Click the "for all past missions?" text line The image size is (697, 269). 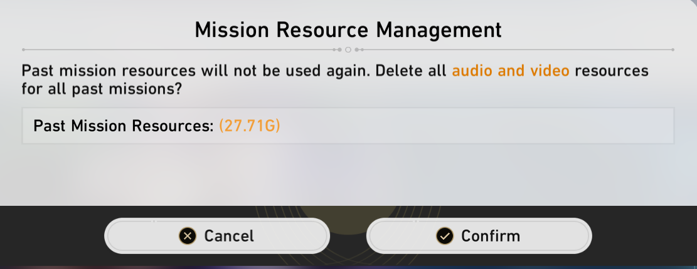pyautogui.click(x=102, y=89)
